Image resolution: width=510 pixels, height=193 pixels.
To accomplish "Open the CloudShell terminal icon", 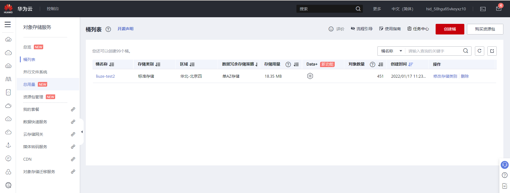I will click(x=483, y=9).
